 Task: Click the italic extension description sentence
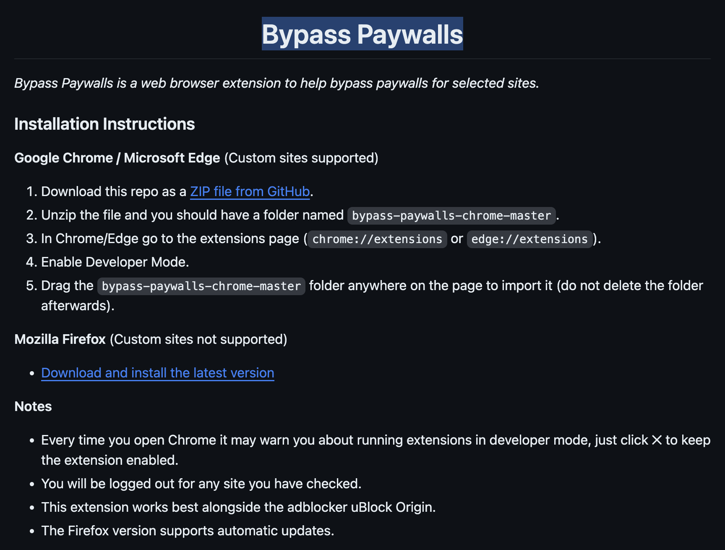pyautogui.click(x=276, y=83)
